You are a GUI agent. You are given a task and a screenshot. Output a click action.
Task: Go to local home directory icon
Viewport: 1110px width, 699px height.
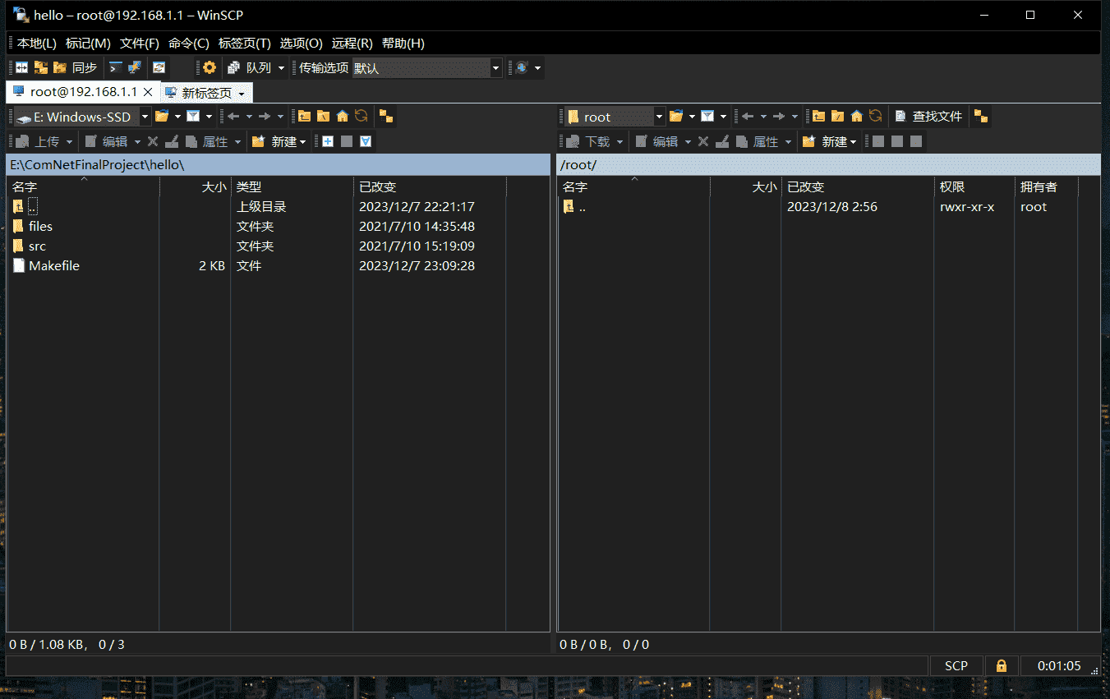pyautogui.click(x=342, y=117)
